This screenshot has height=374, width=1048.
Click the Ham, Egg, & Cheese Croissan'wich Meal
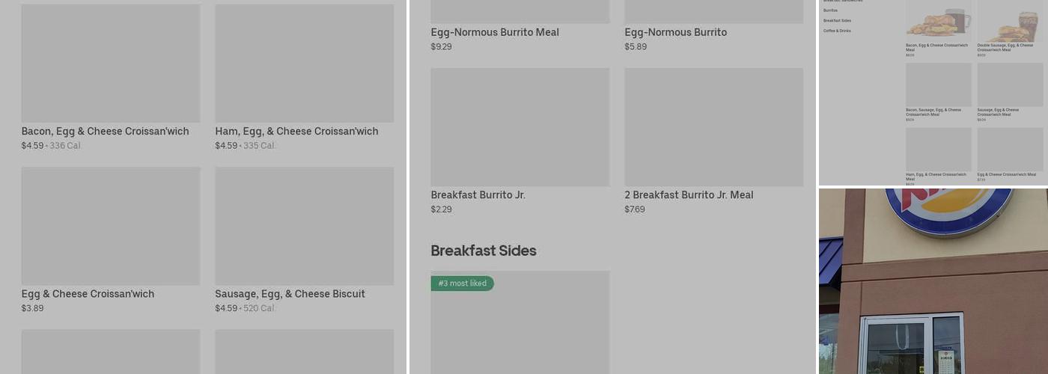point(938,149)
